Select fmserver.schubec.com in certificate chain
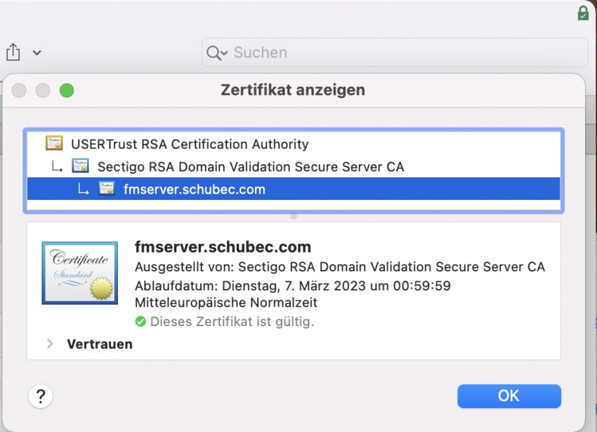 point(294,189)
